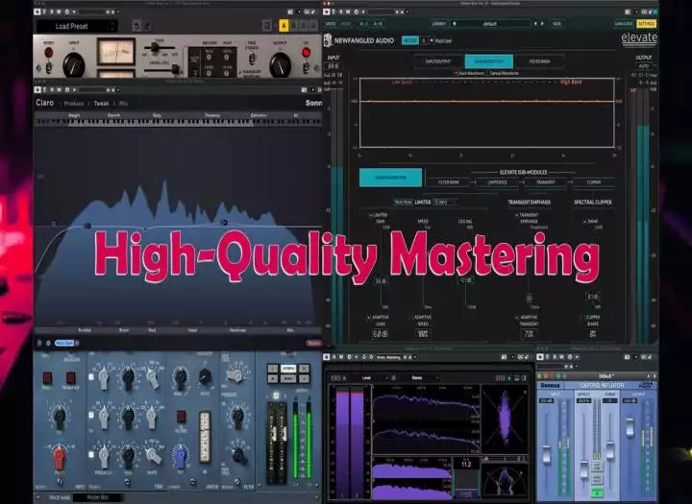Click the magnifier icon in tape plugin

point(267,26)
